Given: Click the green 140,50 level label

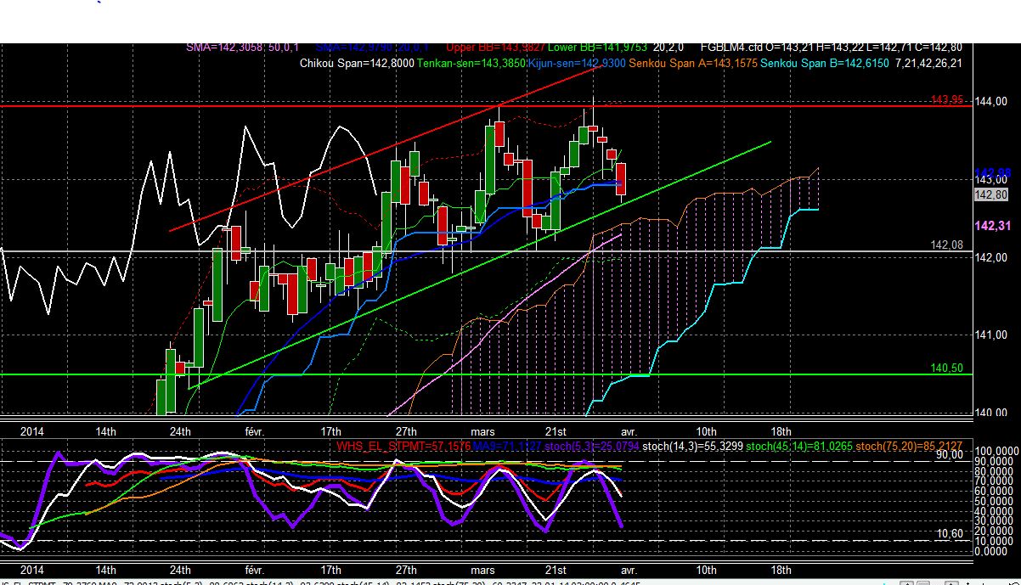Looking at the screenshot, I should point(946,368).
